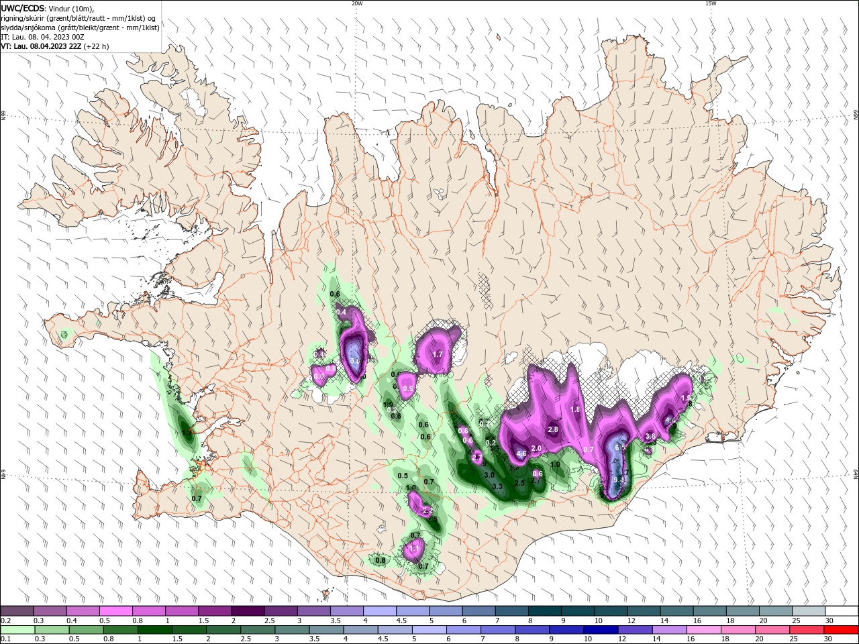Image resolution: width=859 pixels, height=644 pixels.
Task: Click the 4.6 precipitation value on the map
Action: pos(521,454)
